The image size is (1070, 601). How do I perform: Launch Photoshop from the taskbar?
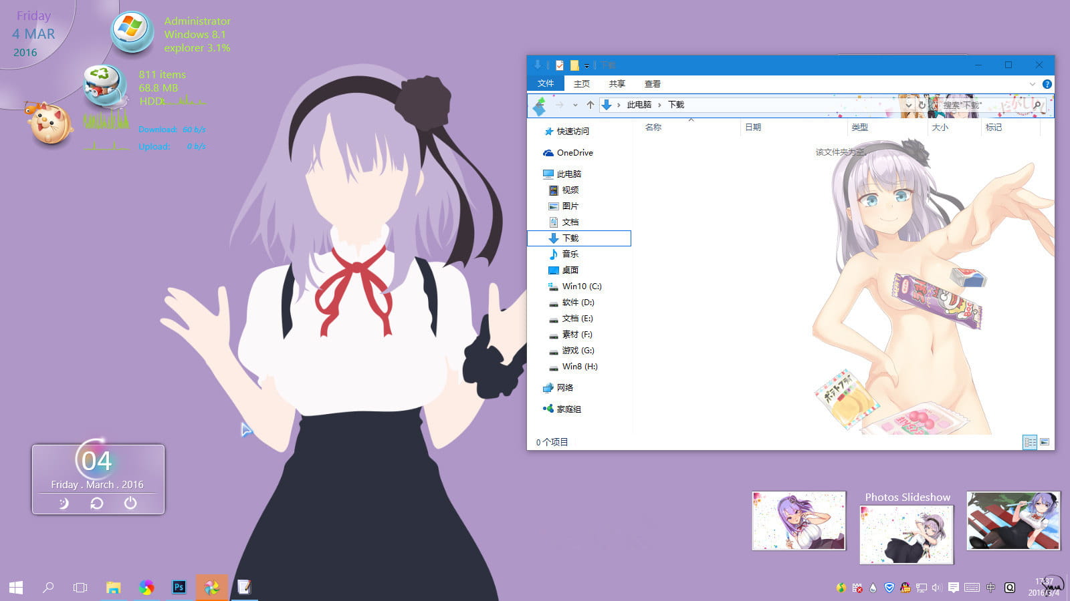point(179,588)
